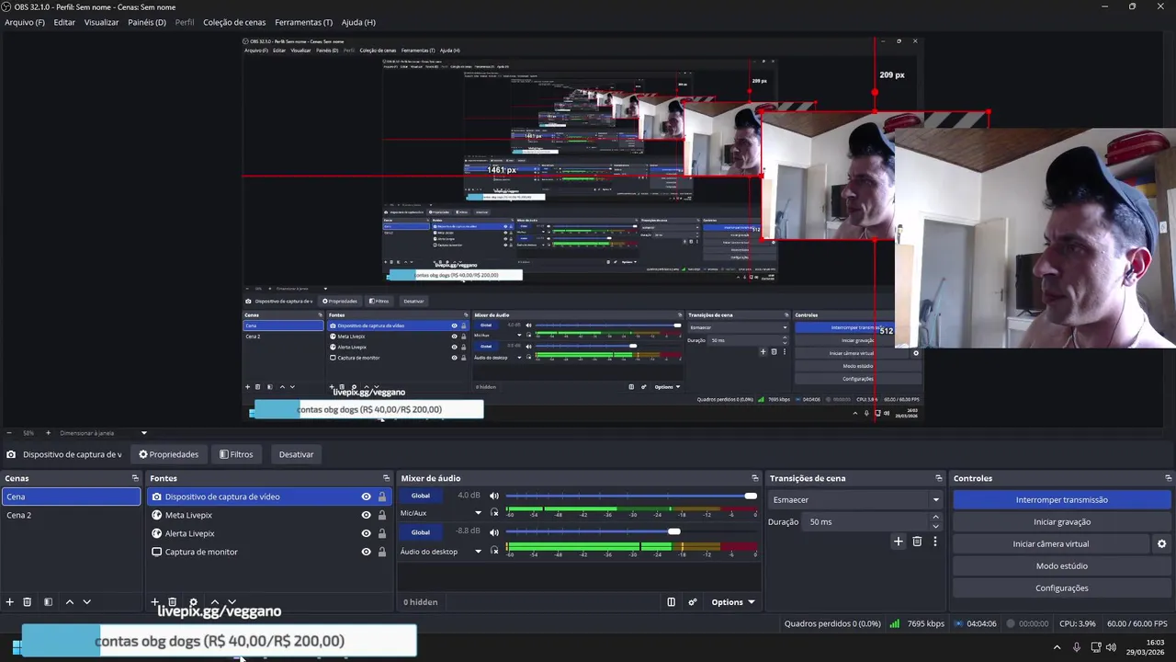The image size is (1176, 662).
Task: Open scene filters icon in Cenas toolbar
Action: (49, 602)
